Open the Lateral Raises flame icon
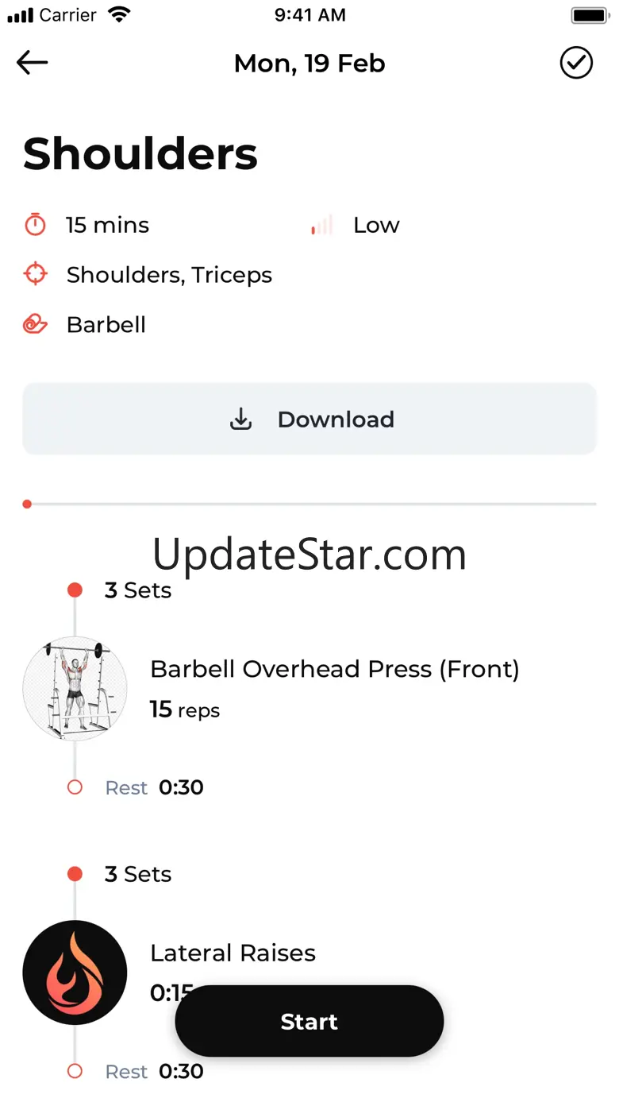The width and height of the screenshot is (619, 1102). pyautogui.click(x=75, y=972)
